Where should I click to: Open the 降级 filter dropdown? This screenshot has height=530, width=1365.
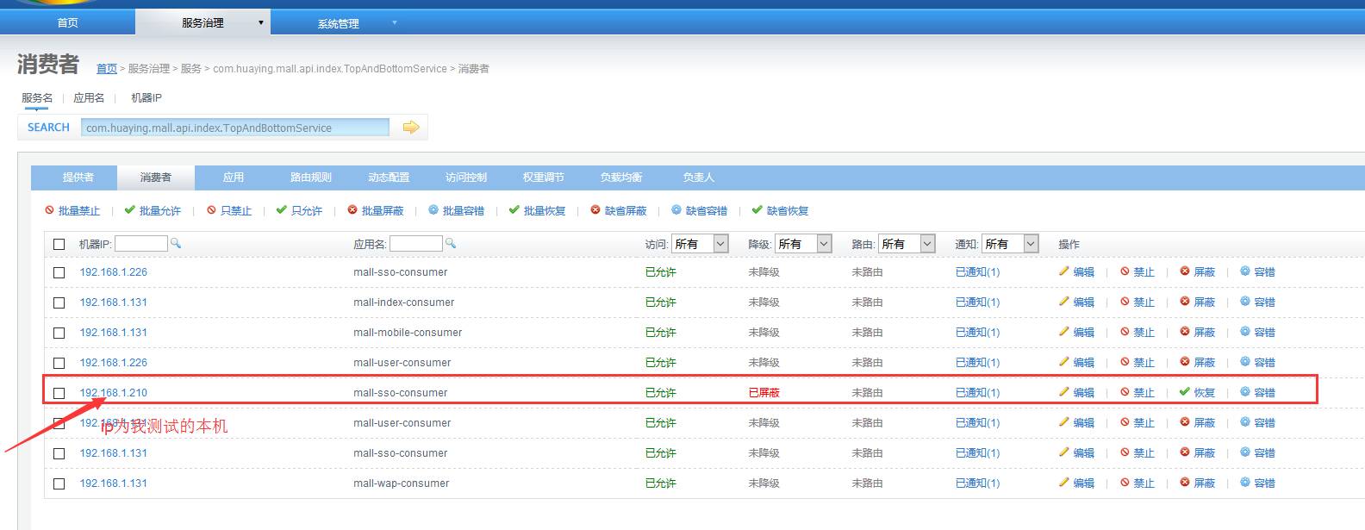[804, 244]
